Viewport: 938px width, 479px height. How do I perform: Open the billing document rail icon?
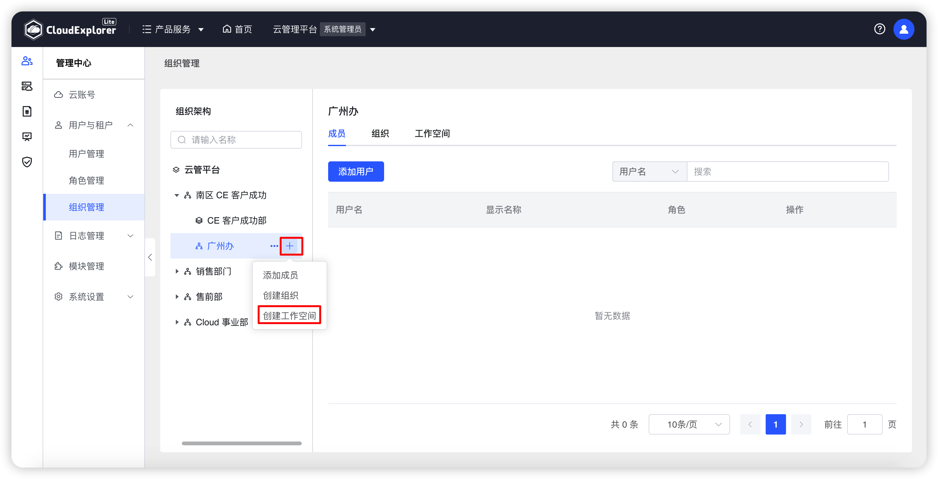click(x=27, y=111)
